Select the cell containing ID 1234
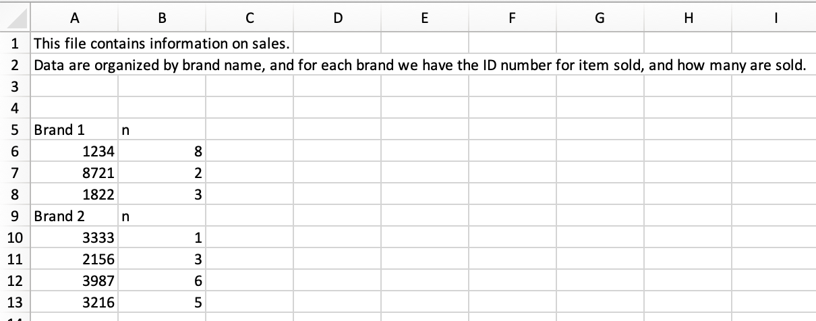 [x=74, y=152]
